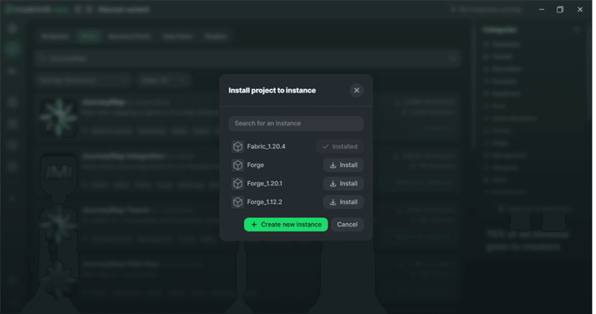The image size is (596, 314).
Task: Close the application window
Action: tap(579, 9)
